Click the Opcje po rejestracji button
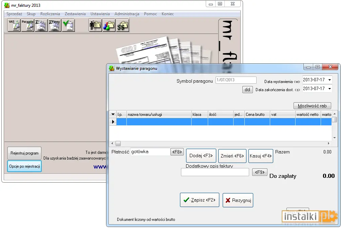The height and width of the screenshot is (229, 342). pos(24,166)
